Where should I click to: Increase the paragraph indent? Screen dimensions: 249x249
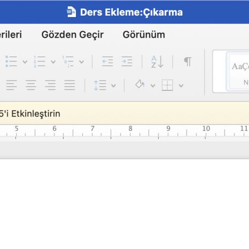pyautogui.click(x=127, y=61)
